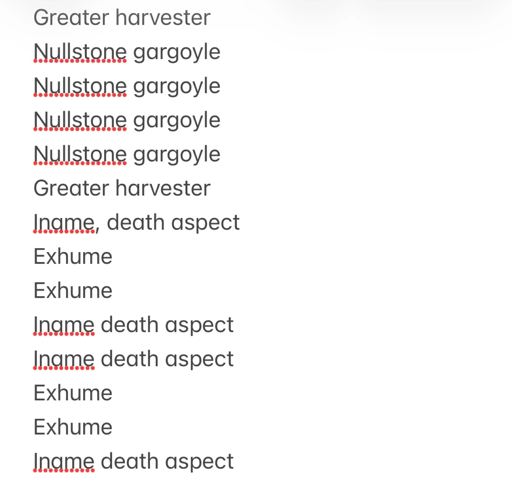Click 'death aspect' after the comma
The width and height of the screenshot is (512, 501).
[x=173, y=223]
